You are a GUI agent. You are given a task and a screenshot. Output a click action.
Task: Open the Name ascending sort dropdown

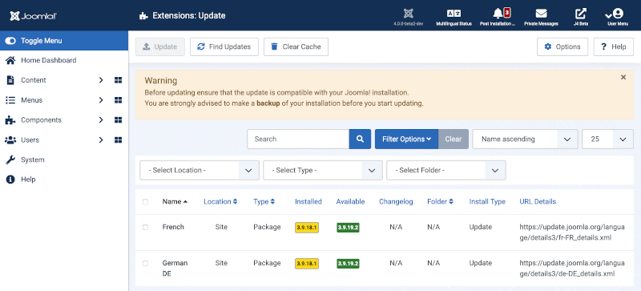526,139
